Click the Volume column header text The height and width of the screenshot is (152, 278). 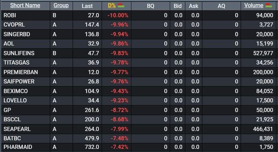(x=254, y=6)
